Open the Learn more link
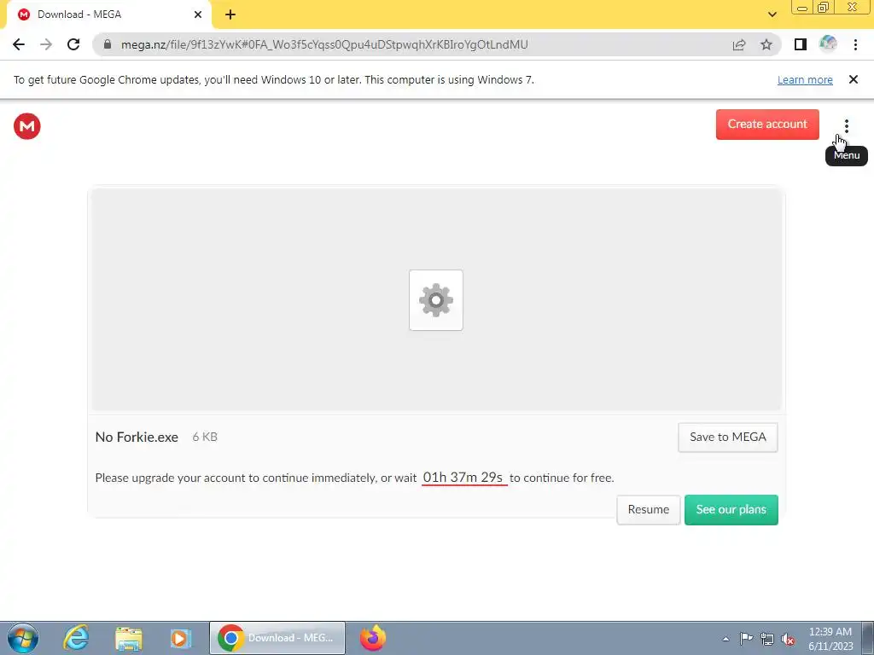Viewport: 874px width, 655px height. coord(805,79)
